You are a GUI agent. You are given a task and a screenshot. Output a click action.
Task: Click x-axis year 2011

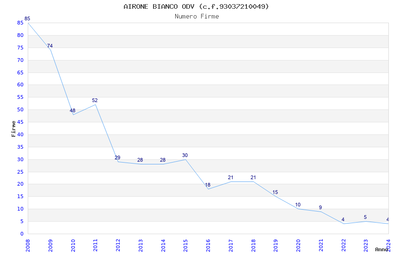(96, 245)
